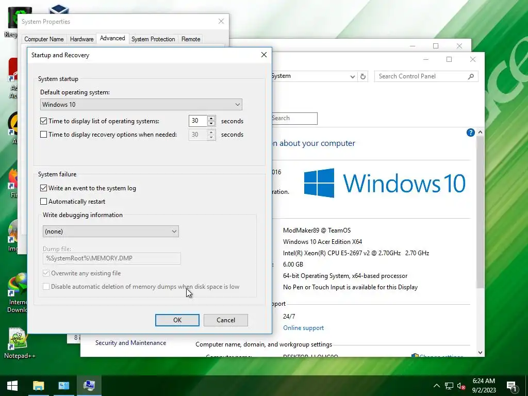This screenshot has width=528, height=396.
Task: Uncheck Write an event to the system log
Action: point(43,188)
